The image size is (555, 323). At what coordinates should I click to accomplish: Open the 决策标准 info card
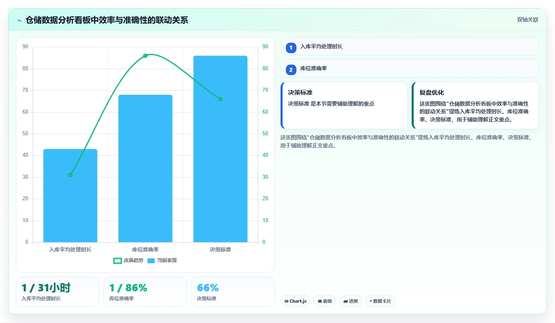pyautogui.click(x=344, y=105)
